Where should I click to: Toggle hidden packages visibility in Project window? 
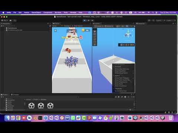tap(133, 97)
